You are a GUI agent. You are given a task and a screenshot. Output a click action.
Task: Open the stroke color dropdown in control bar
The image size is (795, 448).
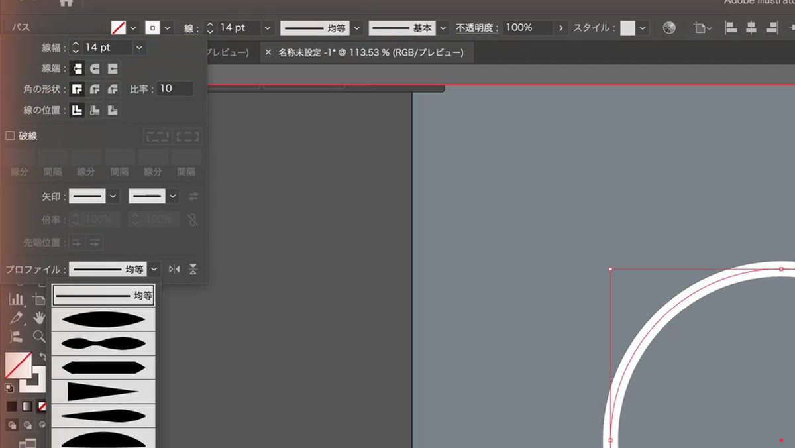168,28
